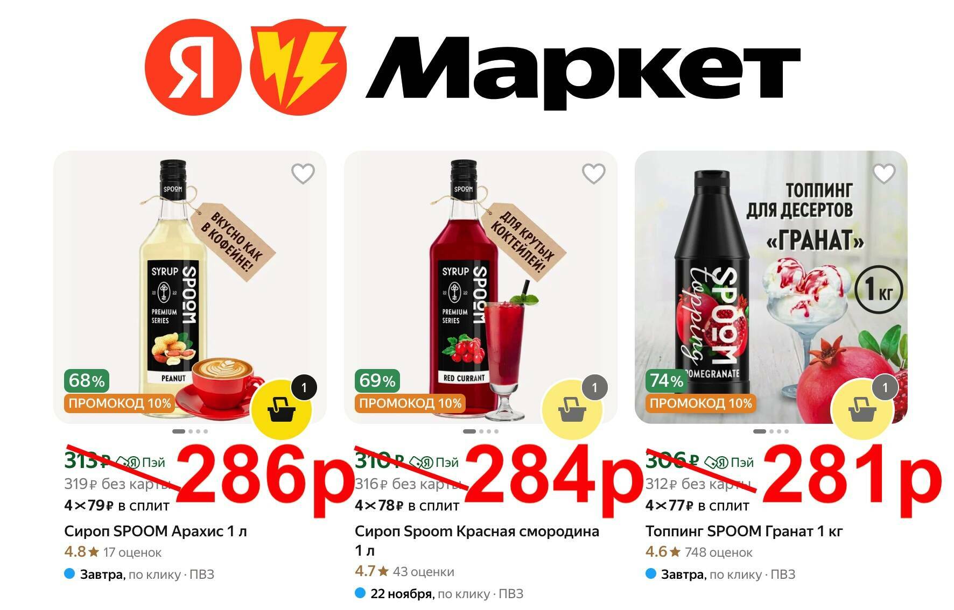The width and height of the screenshot is (954, 610).
Task: Open 'Сироп SPOOM Арахис 1 л' title
Action: pyautogui.click(x=156, y=531)
